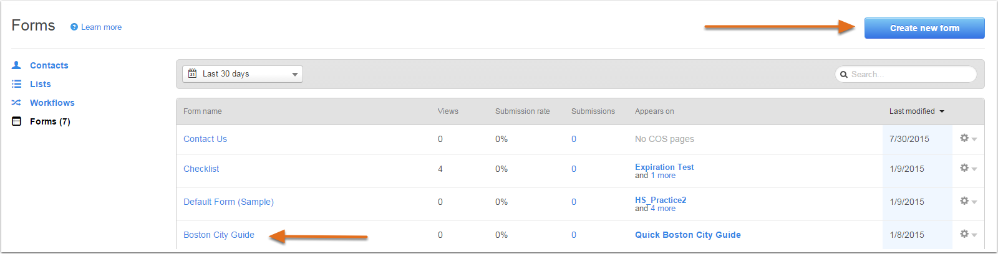Open gear menu for Default Form (Sample)

[x=968, y=201]
